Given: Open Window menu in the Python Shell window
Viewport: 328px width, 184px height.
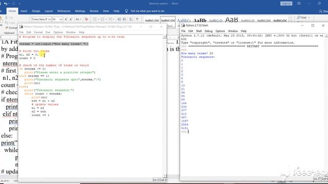Looking at the screenshot, I should 233,31.
